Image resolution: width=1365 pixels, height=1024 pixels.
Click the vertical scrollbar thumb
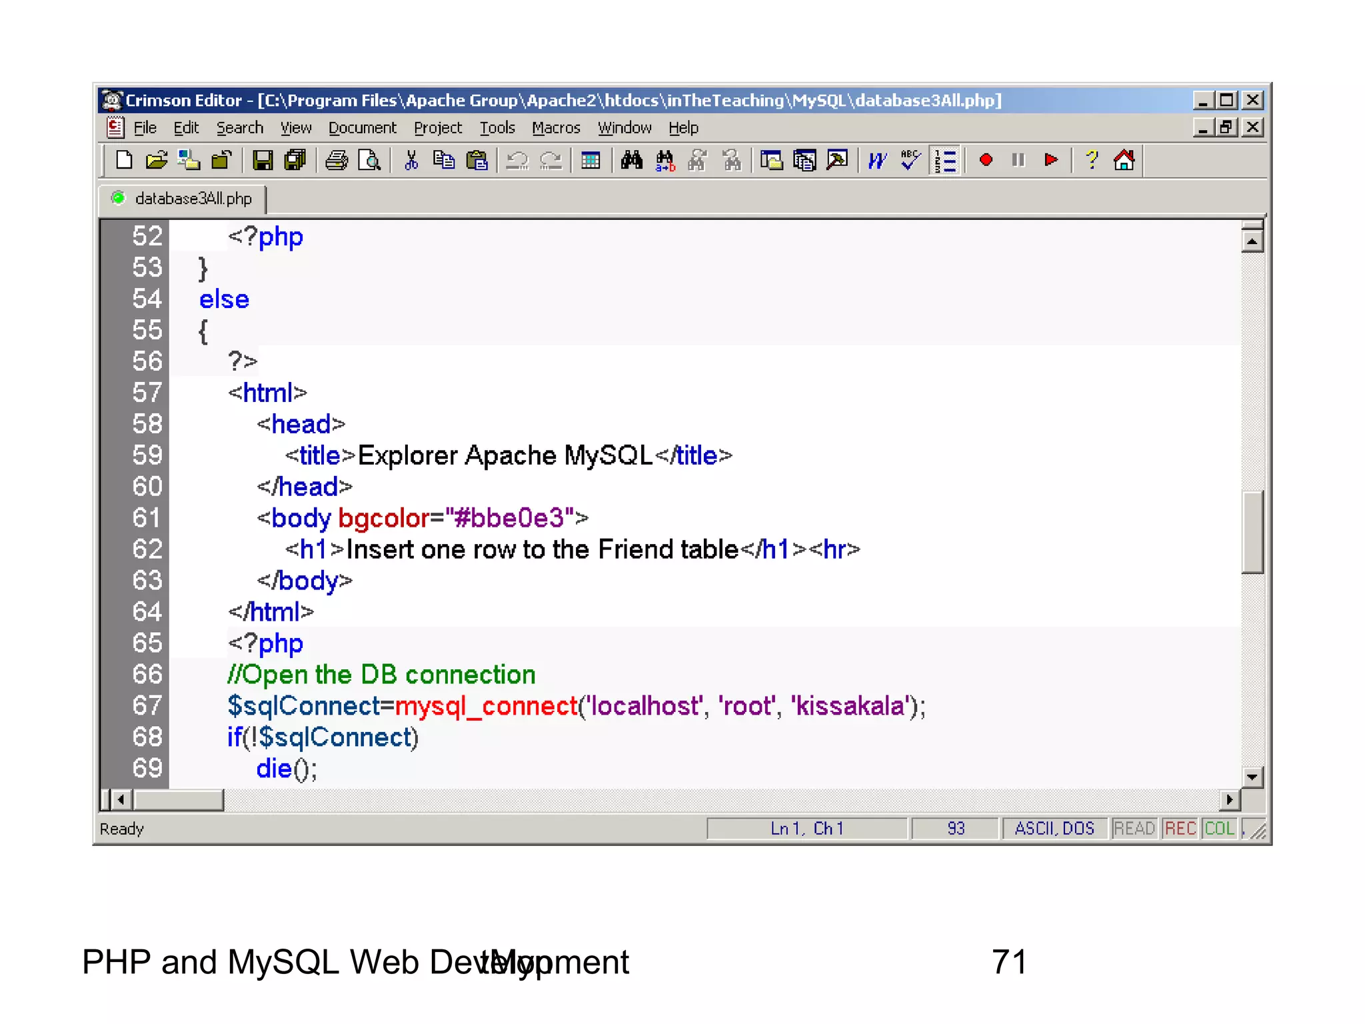[x=1253, y=532]
